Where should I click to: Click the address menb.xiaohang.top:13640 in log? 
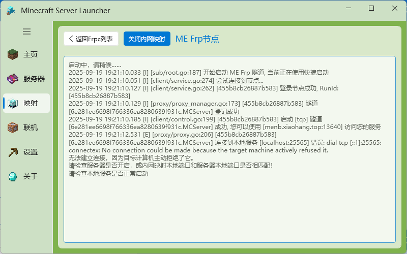(303, 127)
